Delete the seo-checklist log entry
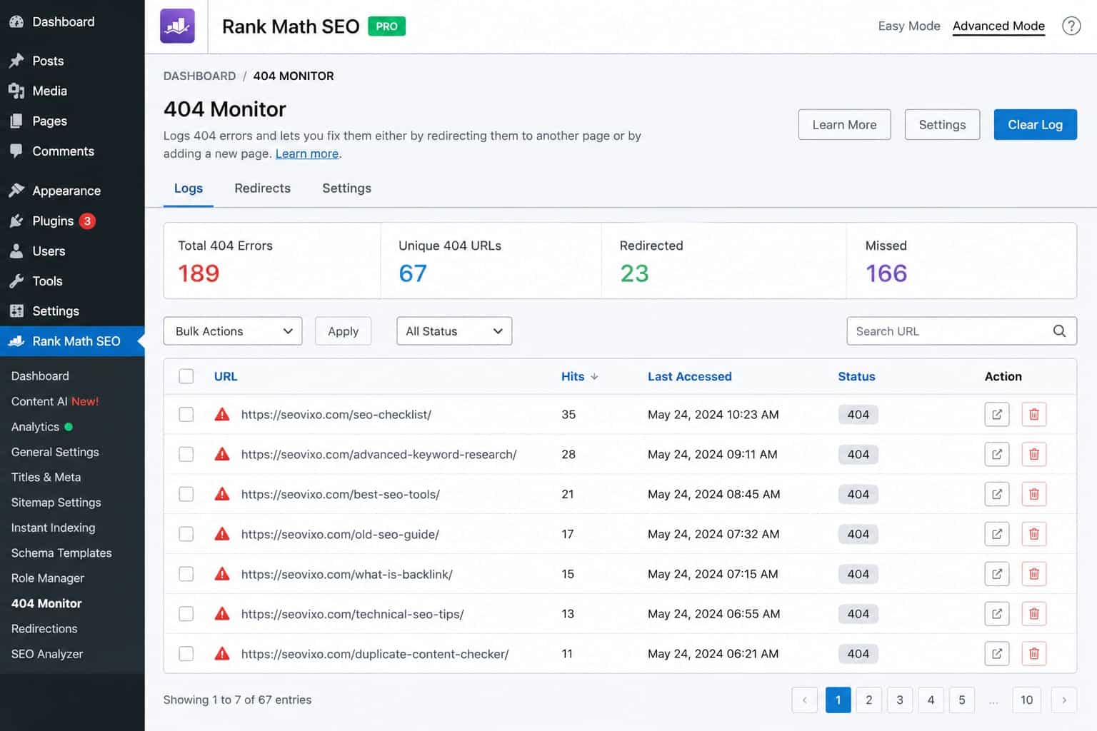1097x731 pixels. (x=1033, y=415)
